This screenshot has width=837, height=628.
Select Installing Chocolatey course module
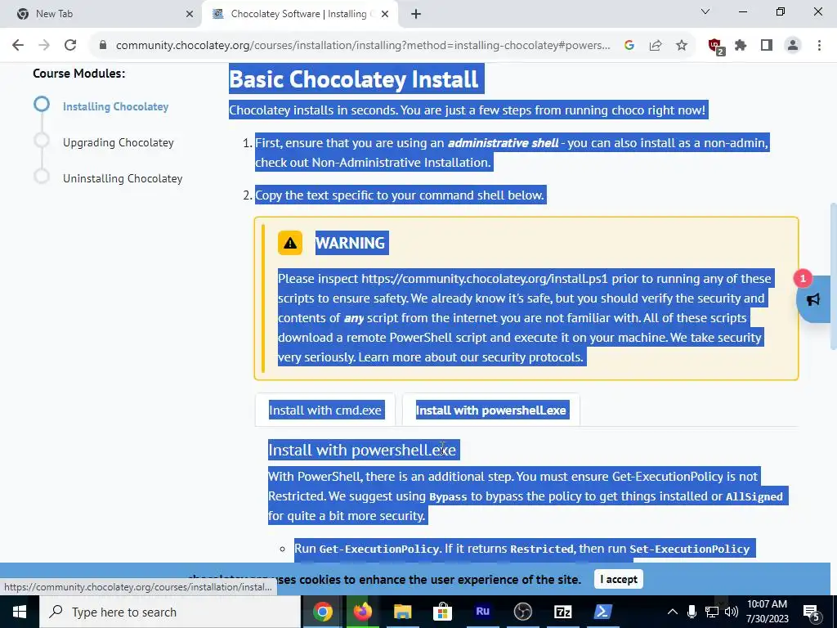click(116, 107)
